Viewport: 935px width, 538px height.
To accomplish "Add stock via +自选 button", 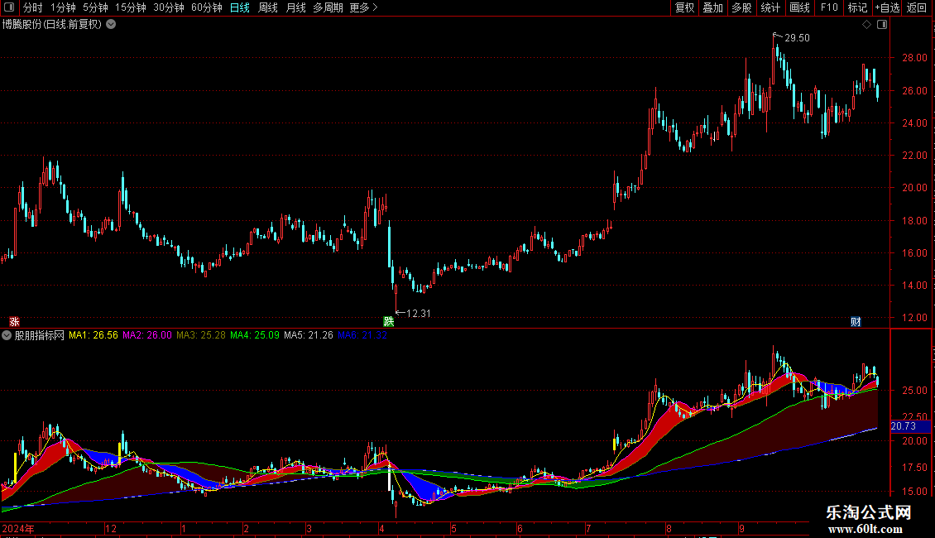I will click(x=887, y=7).
